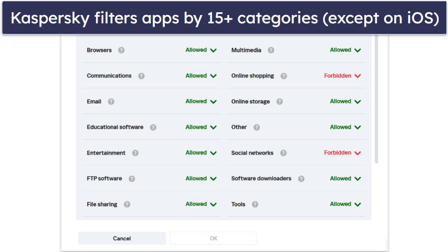Open help tooltip for Educational software
This screenshot has width=448, height=252.
153,127
